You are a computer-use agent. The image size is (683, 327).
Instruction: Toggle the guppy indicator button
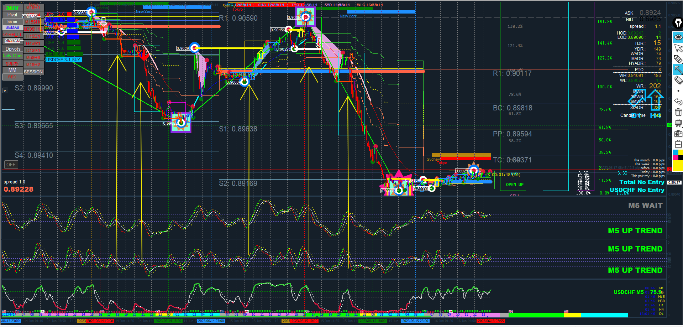12,63
